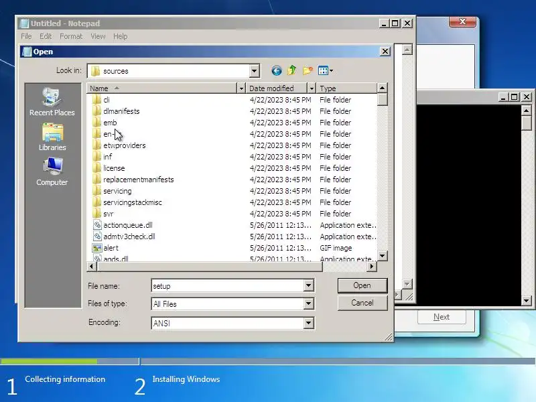Open the View menu in Notepad
Viewport: 536px width, 402px height.
(98, 36)
